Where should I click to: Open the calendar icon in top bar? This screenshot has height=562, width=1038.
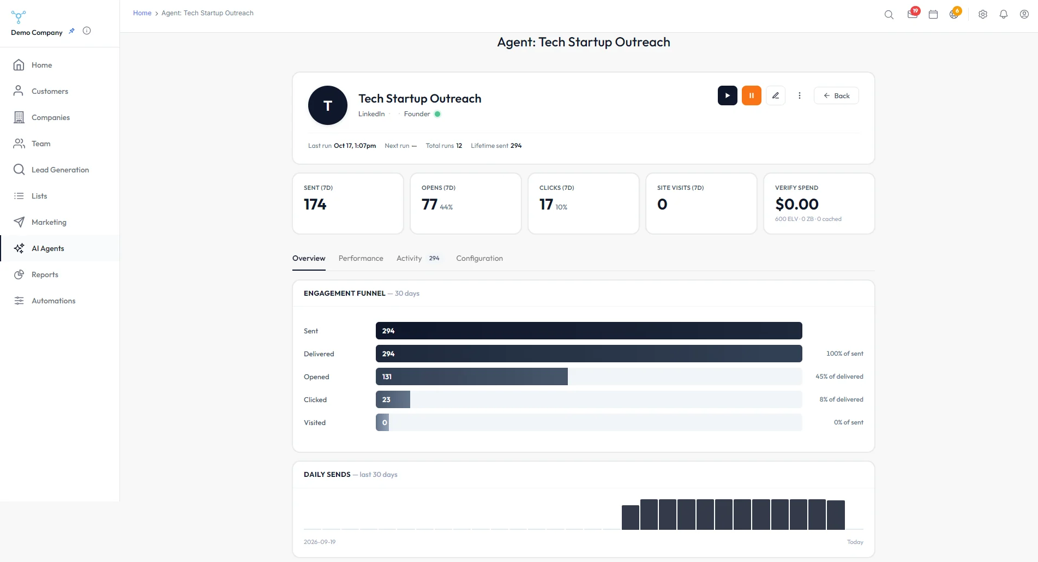tap(933, 15)
